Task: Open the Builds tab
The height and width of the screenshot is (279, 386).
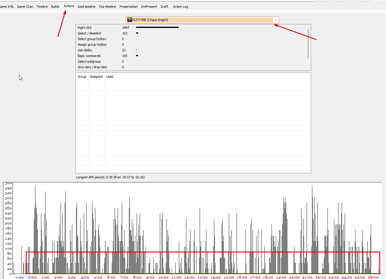Action: [55, 7]
